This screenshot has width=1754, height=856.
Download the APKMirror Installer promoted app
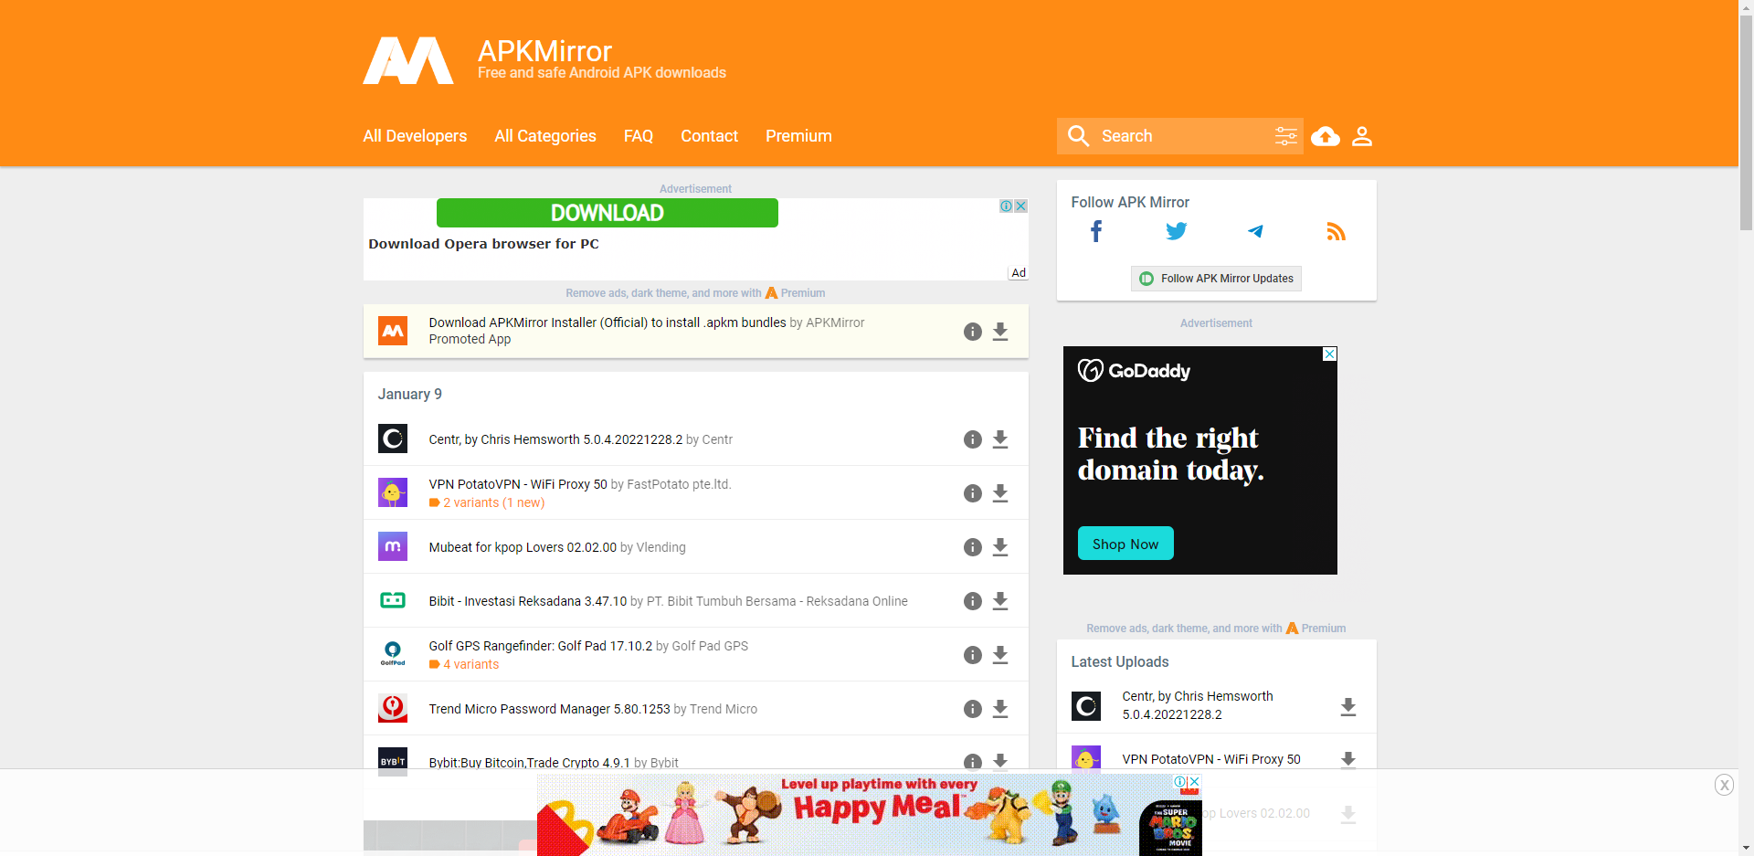[x=1000, y=332]
